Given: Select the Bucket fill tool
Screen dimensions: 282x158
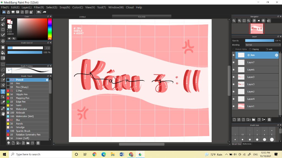Looking at the screenshot, I should click(3, 53).
